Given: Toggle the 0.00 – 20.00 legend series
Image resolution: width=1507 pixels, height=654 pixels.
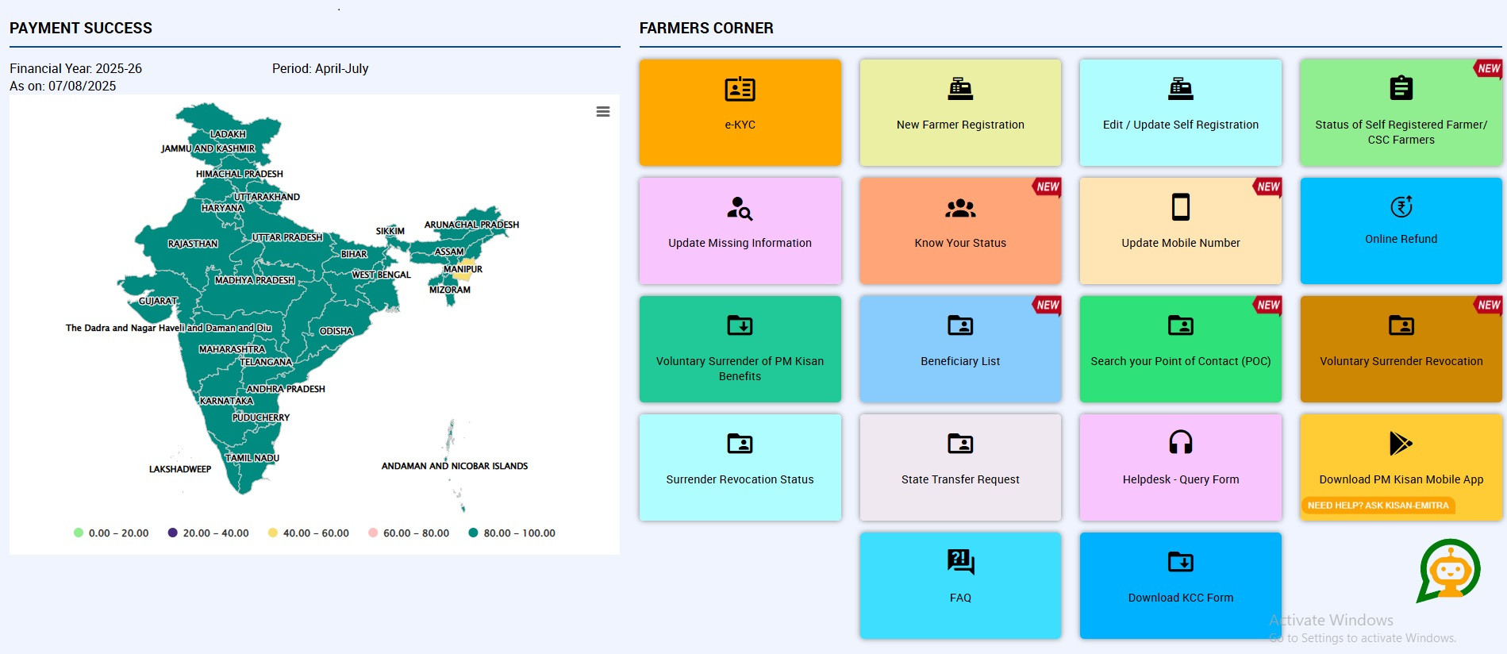Looking at the screenshot, I should pos(111,533).
